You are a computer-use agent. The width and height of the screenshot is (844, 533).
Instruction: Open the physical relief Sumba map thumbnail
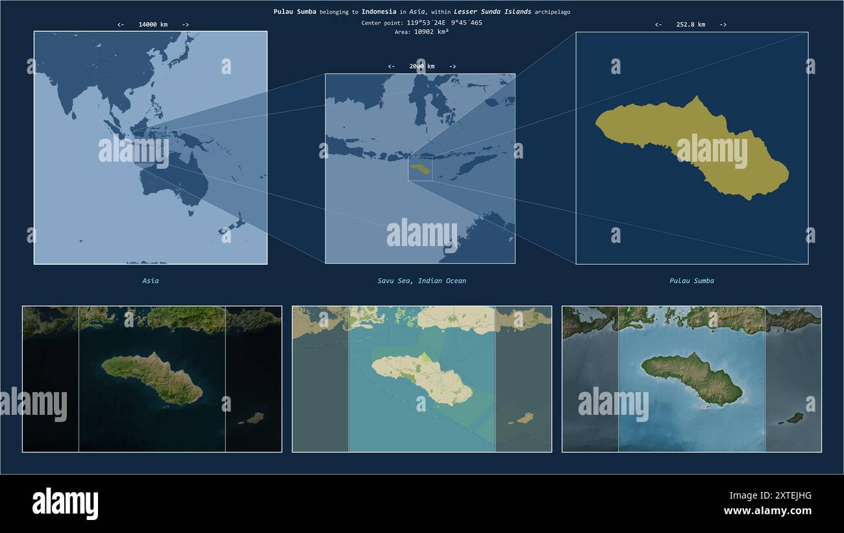pos(692,379)
